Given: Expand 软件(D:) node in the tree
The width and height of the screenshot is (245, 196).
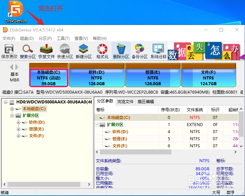Looking at the screenshot, I should [x=18, y=122].
